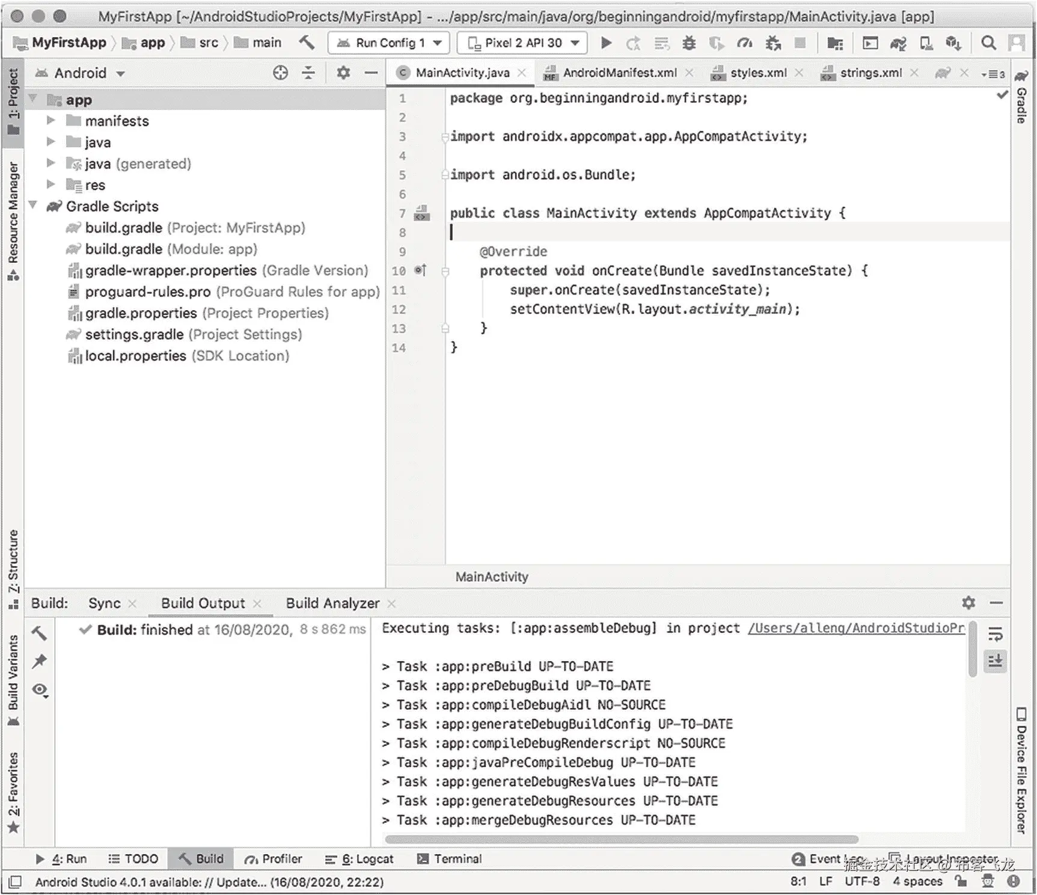Collapse all with Project panel toolbar icon
Screen dimensions: 1037x895
(308, 73)
